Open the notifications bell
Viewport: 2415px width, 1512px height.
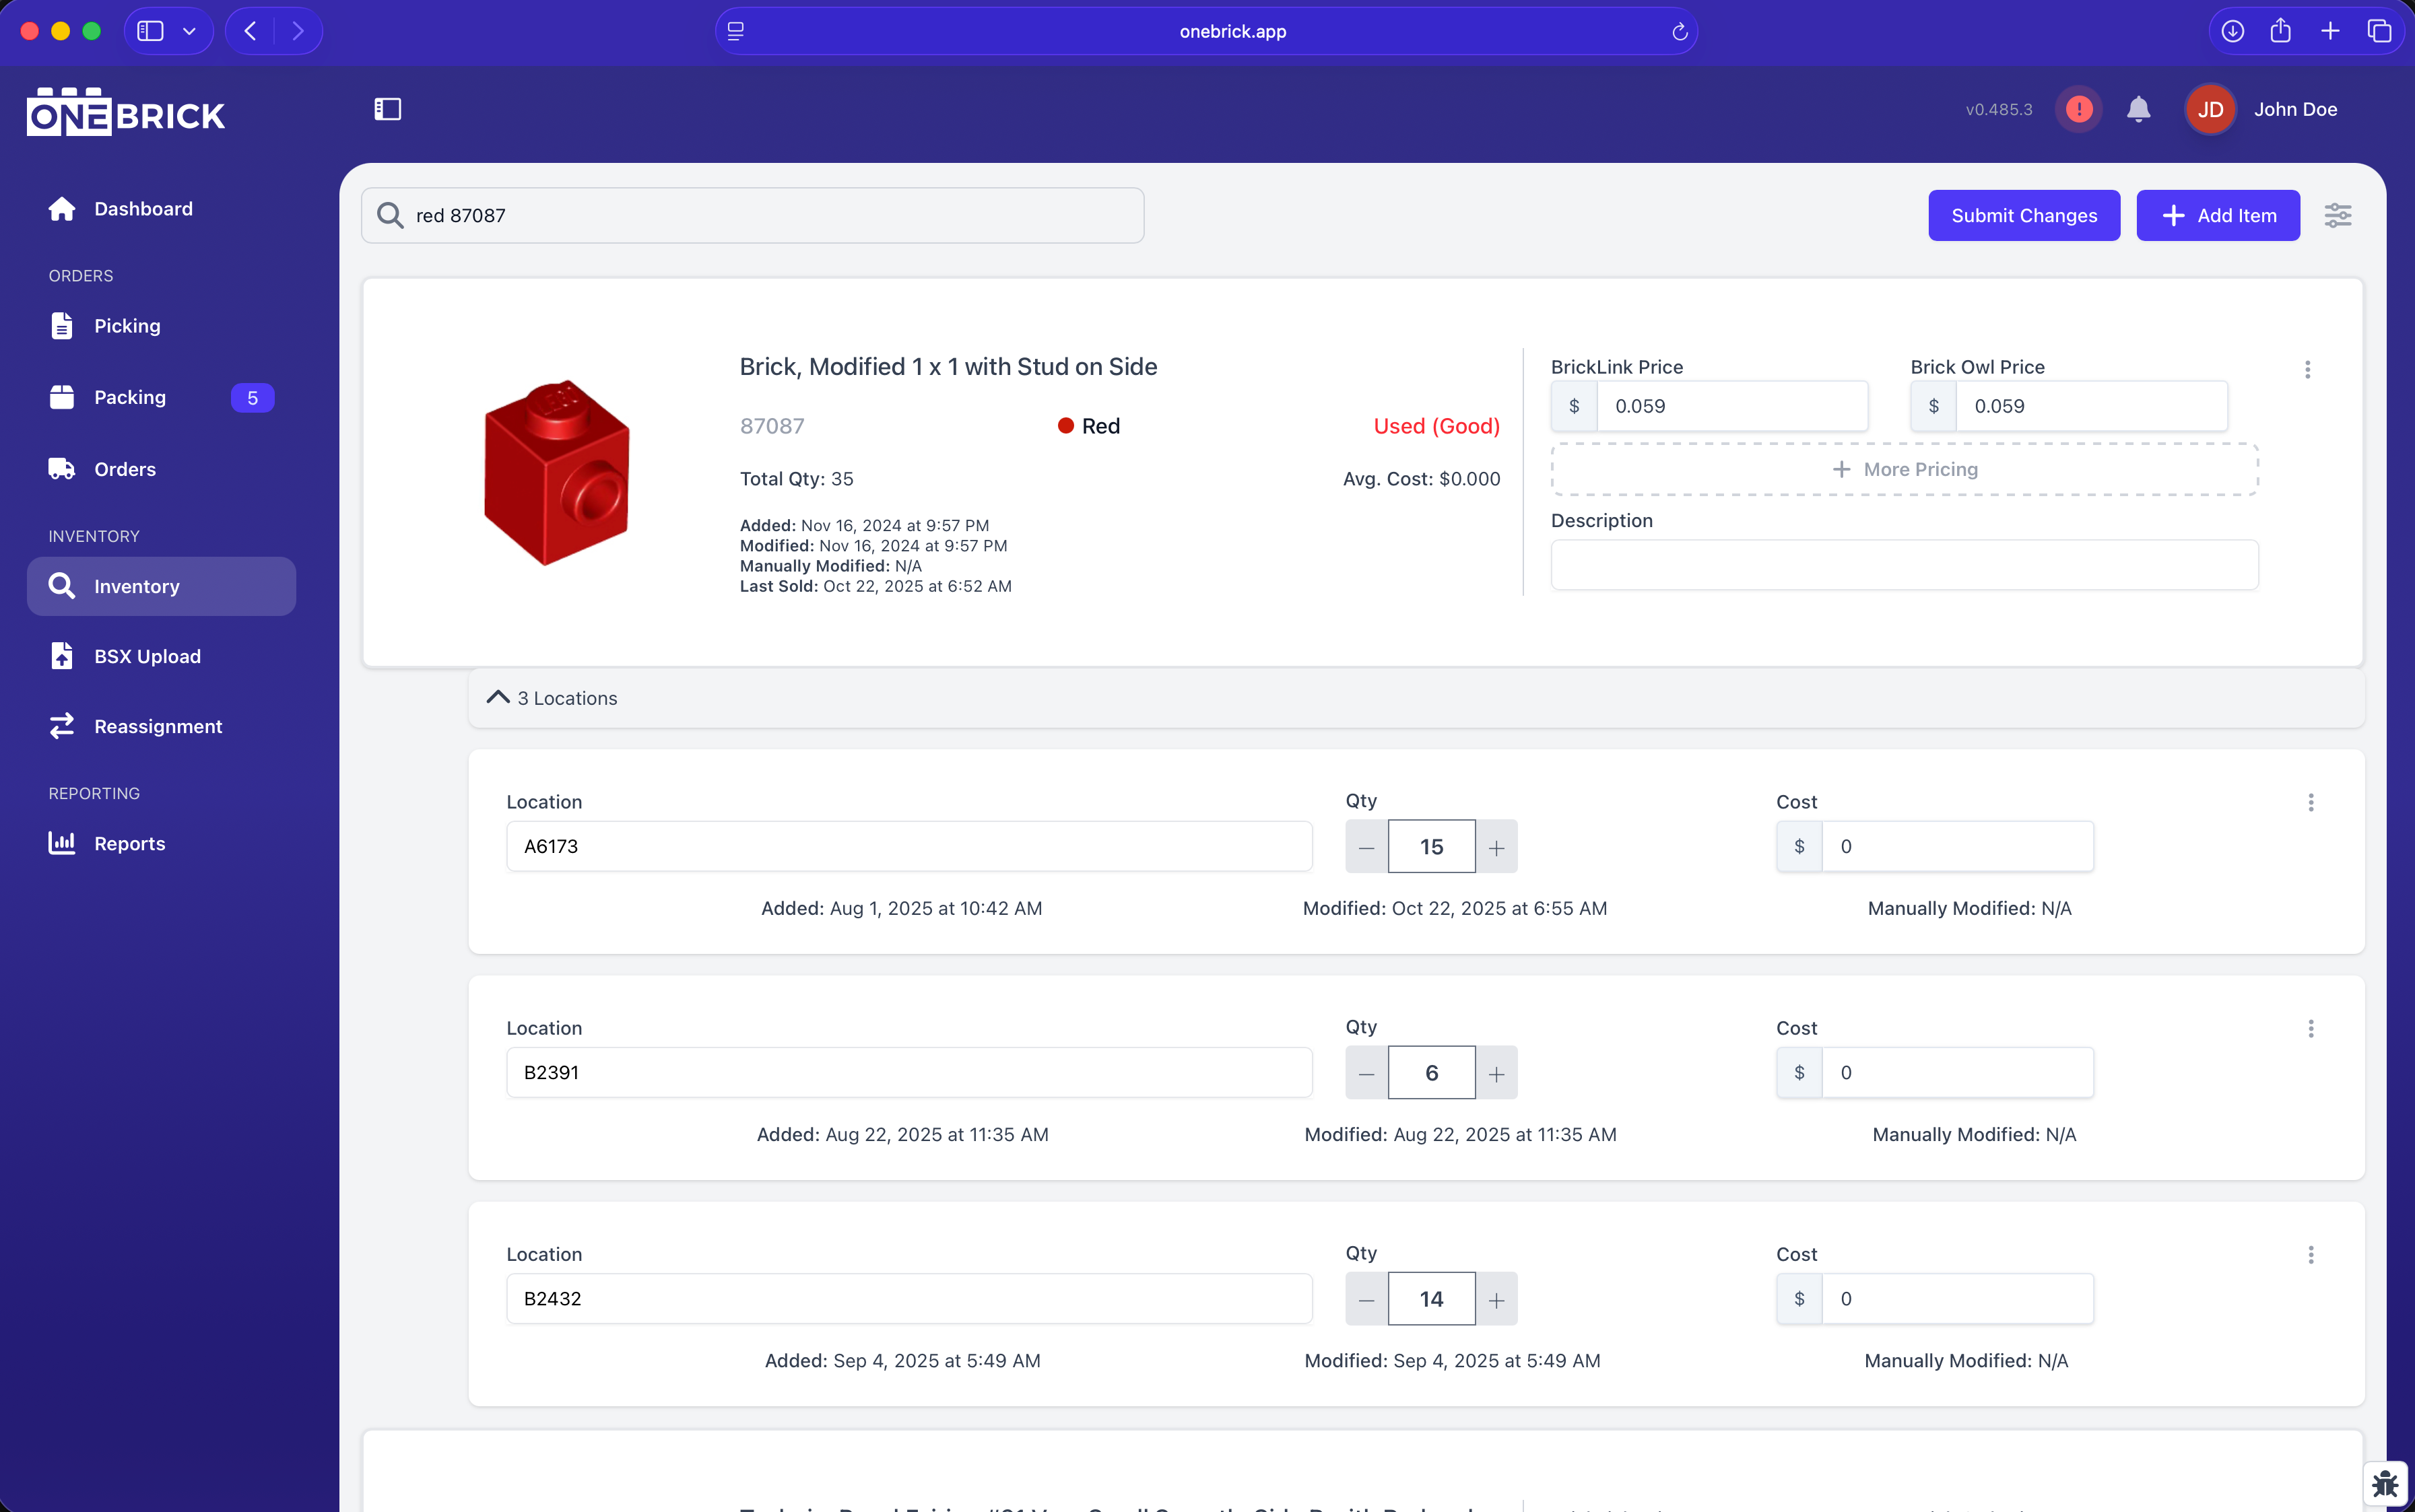pos(2138,109)
